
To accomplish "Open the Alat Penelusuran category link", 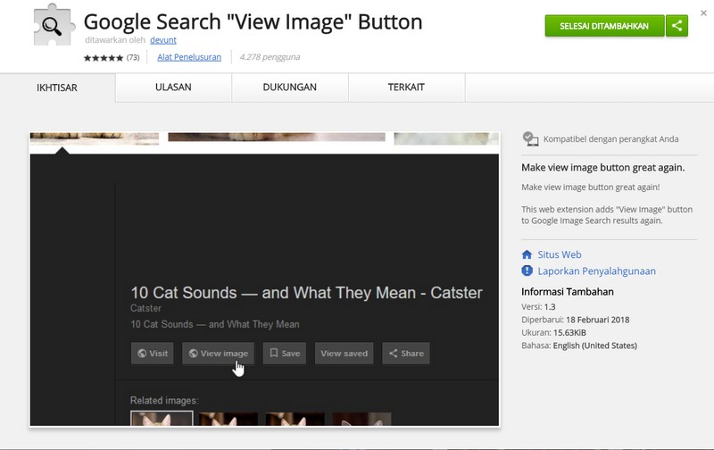I will coord(189,57).
